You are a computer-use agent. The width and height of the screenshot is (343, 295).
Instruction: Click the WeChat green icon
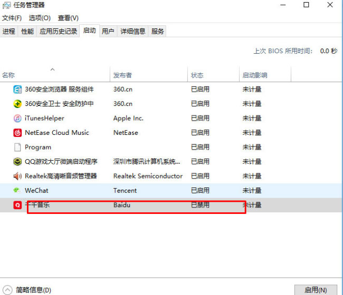pos(17,190)
